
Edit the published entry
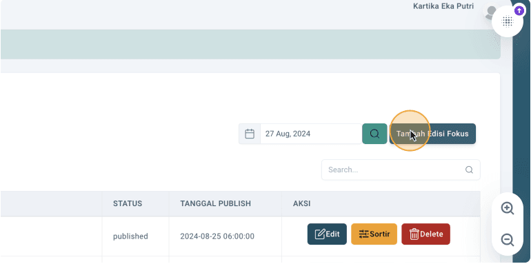tap(327, 234)
